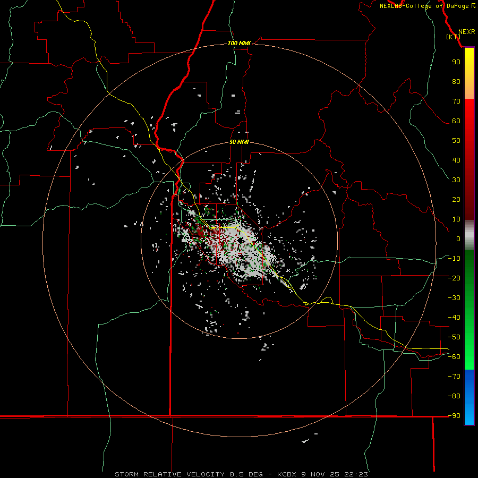Click the '50 NMI' range ring label
The image size is (478, 478).
click(239, 142)
